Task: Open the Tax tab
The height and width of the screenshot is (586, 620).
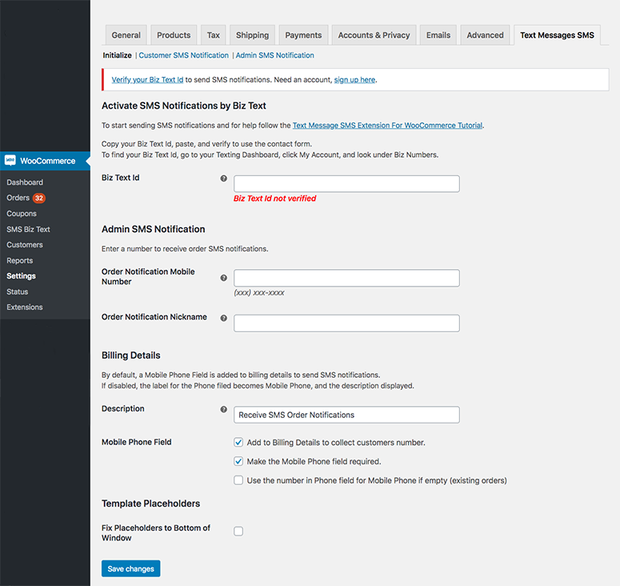Action: pyautogui.click(x=213, y=35)
